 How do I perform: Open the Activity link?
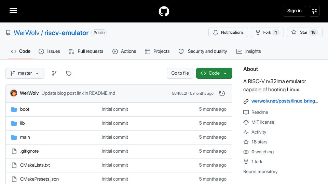[x=259, y=132]
